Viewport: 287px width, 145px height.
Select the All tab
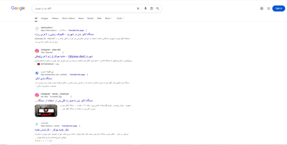tap(36, 18)
